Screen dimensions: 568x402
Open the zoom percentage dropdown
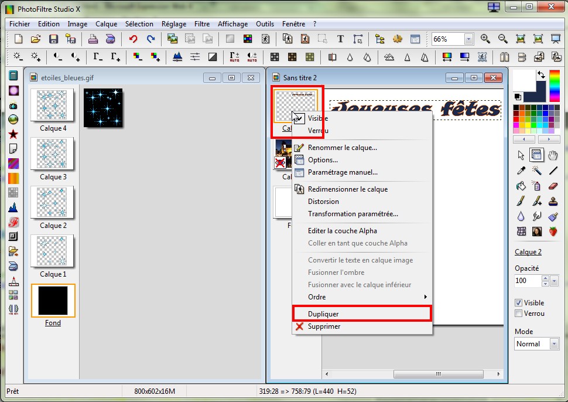468,39
